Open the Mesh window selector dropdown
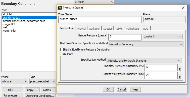The image size is (190, 97). (x=94, y=2)
